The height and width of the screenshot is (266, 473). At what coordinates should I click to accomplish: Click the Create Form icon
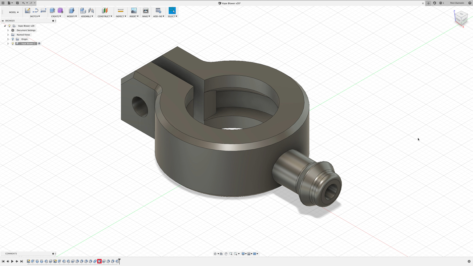(60, 11)
